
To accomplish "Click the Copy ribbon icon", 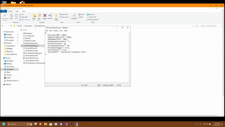I will point(11,17).
